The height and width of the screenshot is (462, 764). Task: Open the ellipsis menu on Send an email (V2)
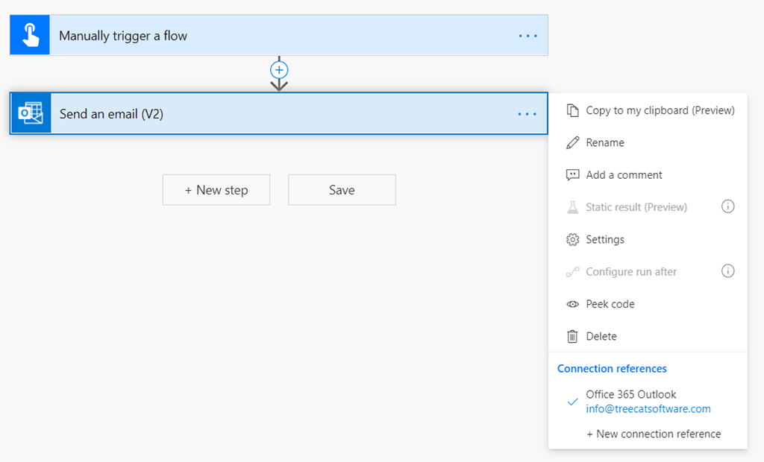[x=527, y=114]
